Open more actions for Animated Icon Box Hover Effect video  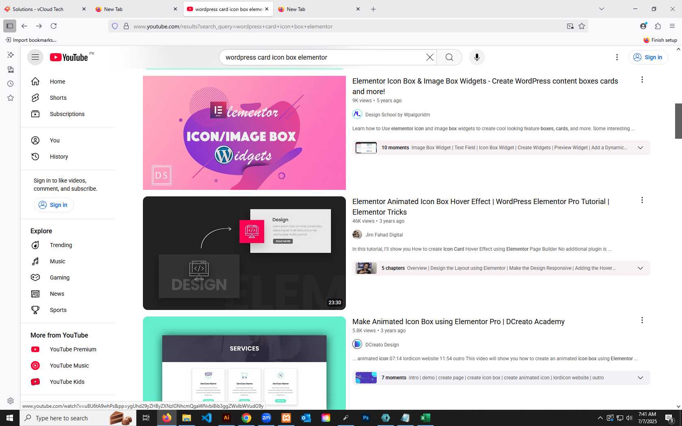click(x=642, y=200)
